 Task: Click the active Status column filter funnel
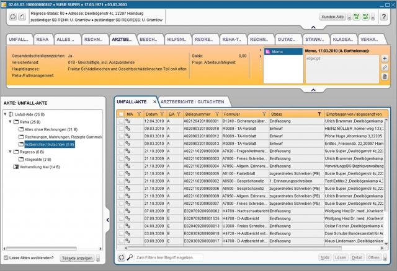(319, 114)
